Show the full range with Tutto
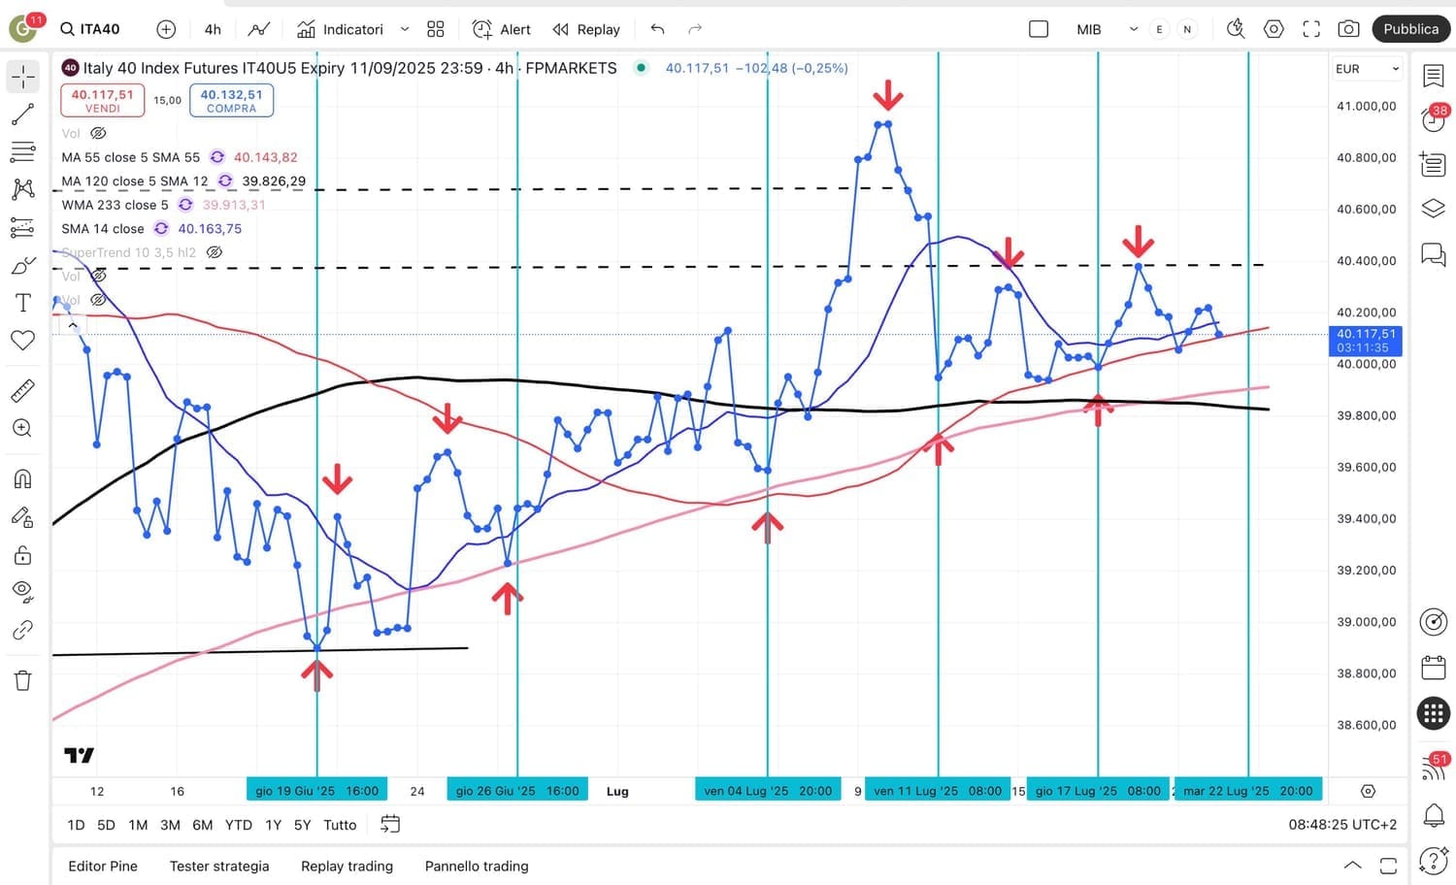Screen dimensions: 1456x885 (x=340, y=825)
